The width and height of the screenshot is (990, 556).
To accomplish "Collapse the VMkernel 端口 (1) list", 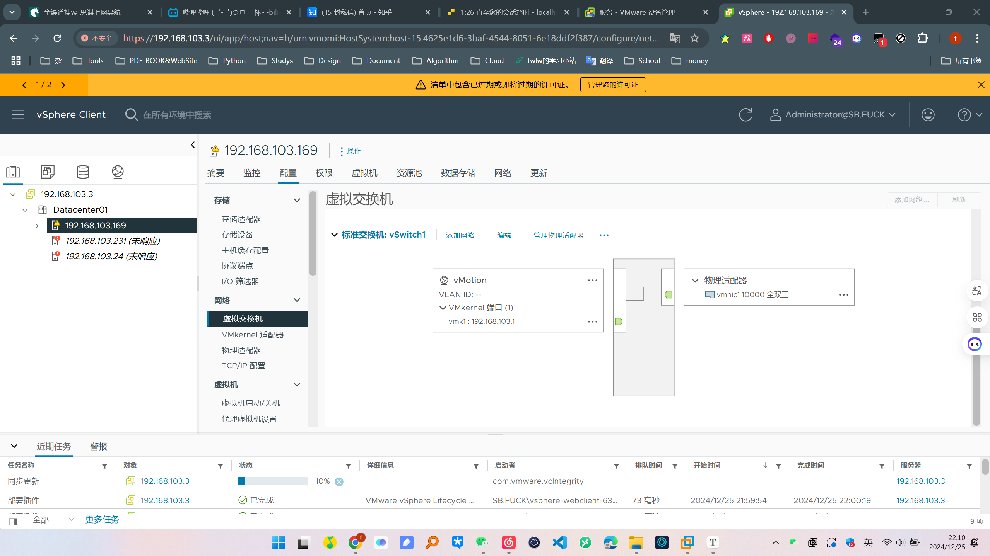I will pyautogui.click(x=443, y=308).
